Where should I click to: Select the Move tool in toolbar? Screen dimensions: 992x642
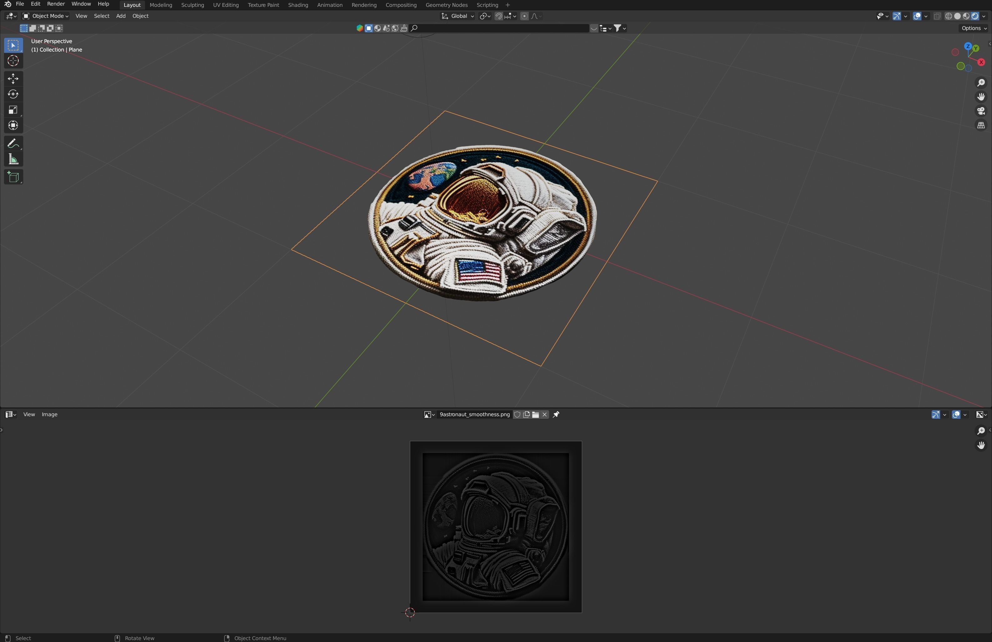[13, 79]
